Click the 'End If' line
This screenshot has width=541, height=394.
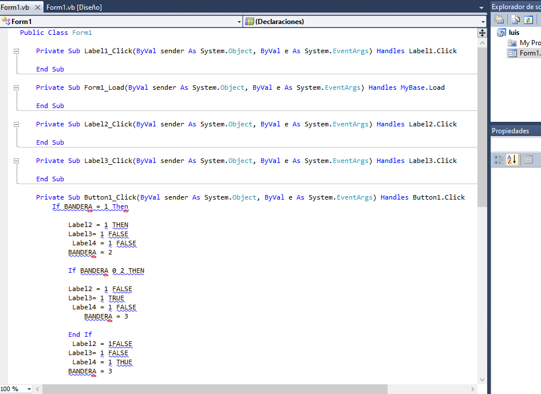[80, 335]
